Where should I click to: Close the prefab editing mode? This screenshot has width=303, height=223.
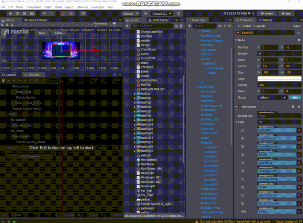[x=58, y=33]
